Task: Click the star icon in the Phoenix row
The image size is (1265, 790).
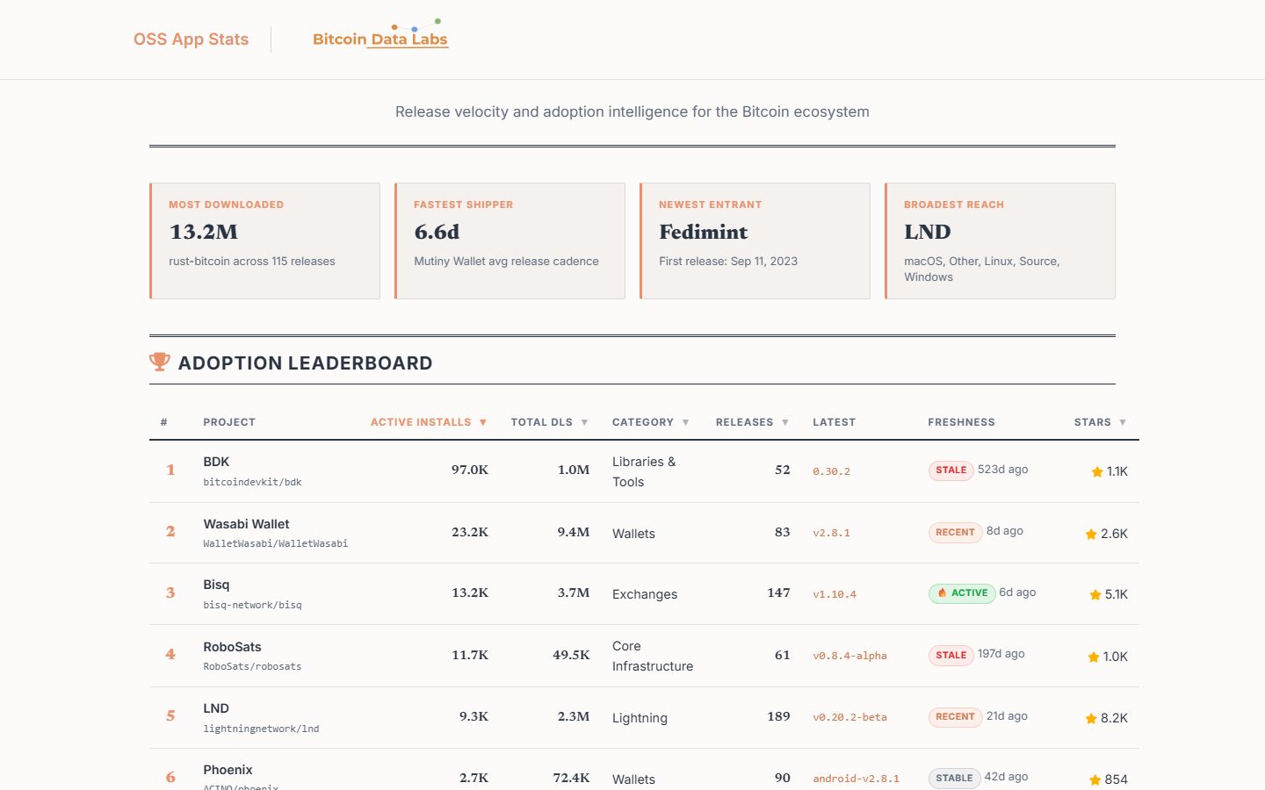Action: coord(1095,779)
